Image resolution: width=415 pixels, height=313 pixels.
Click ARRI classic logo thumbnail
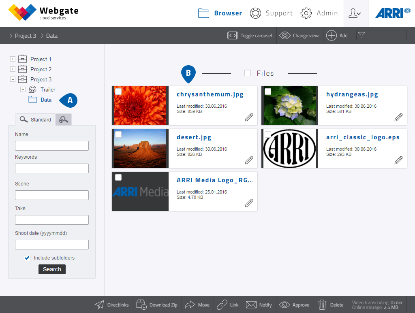tap(290, 149)
